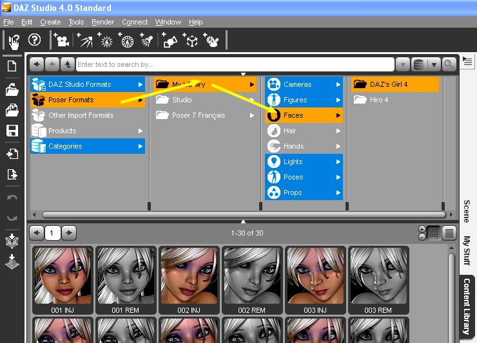Create a new linear point light icon
This screenshot has height=343, width=477.
126,40
